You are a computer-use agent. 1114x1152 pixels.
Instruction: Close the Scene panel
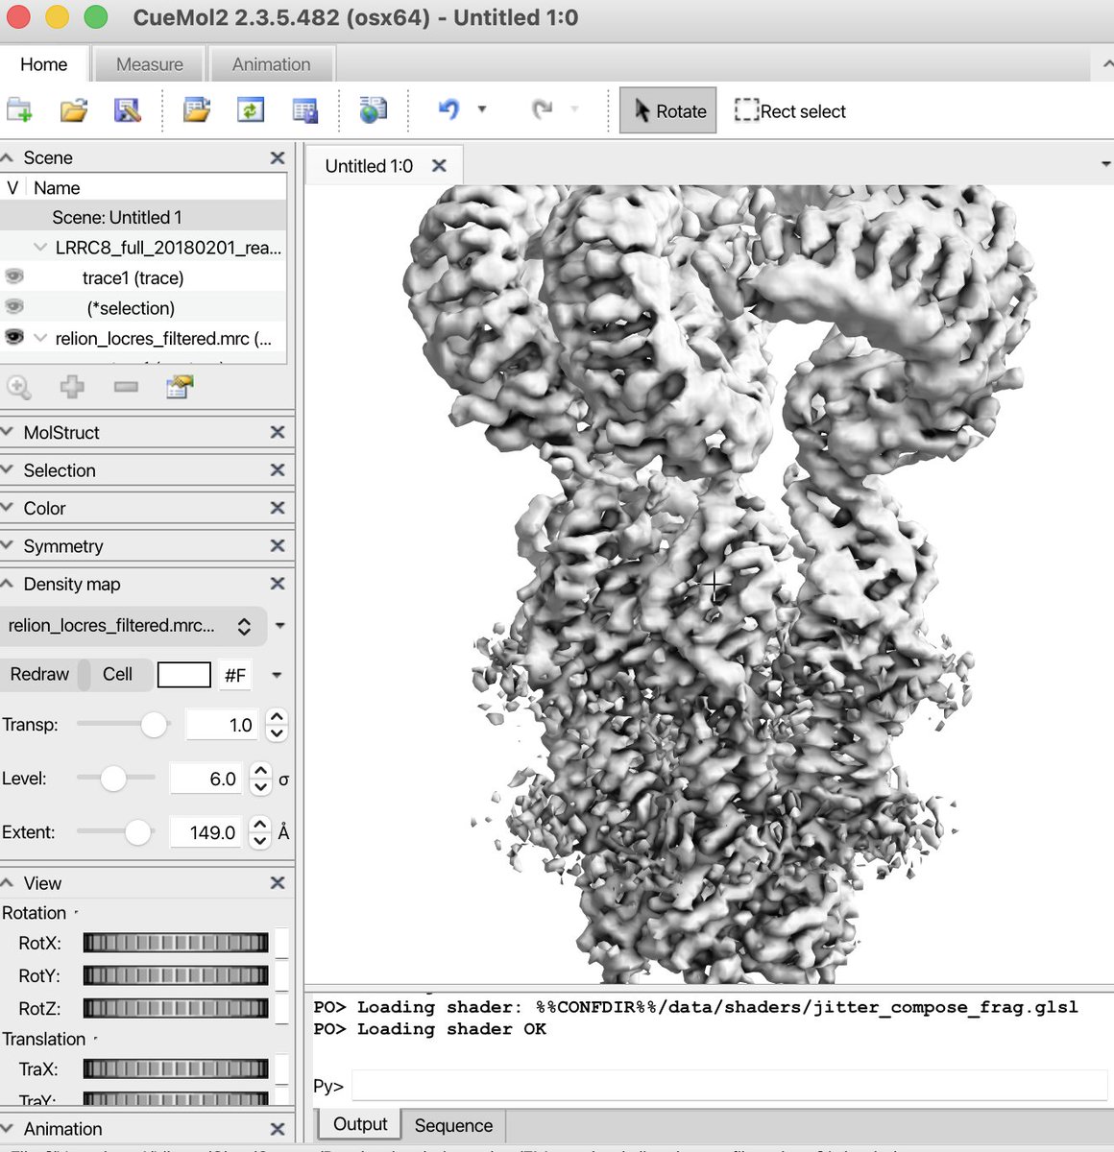(278, 157)
